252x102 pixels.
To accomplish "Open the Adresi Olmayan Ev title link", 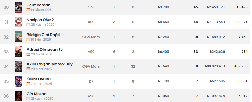I will 45,50.
